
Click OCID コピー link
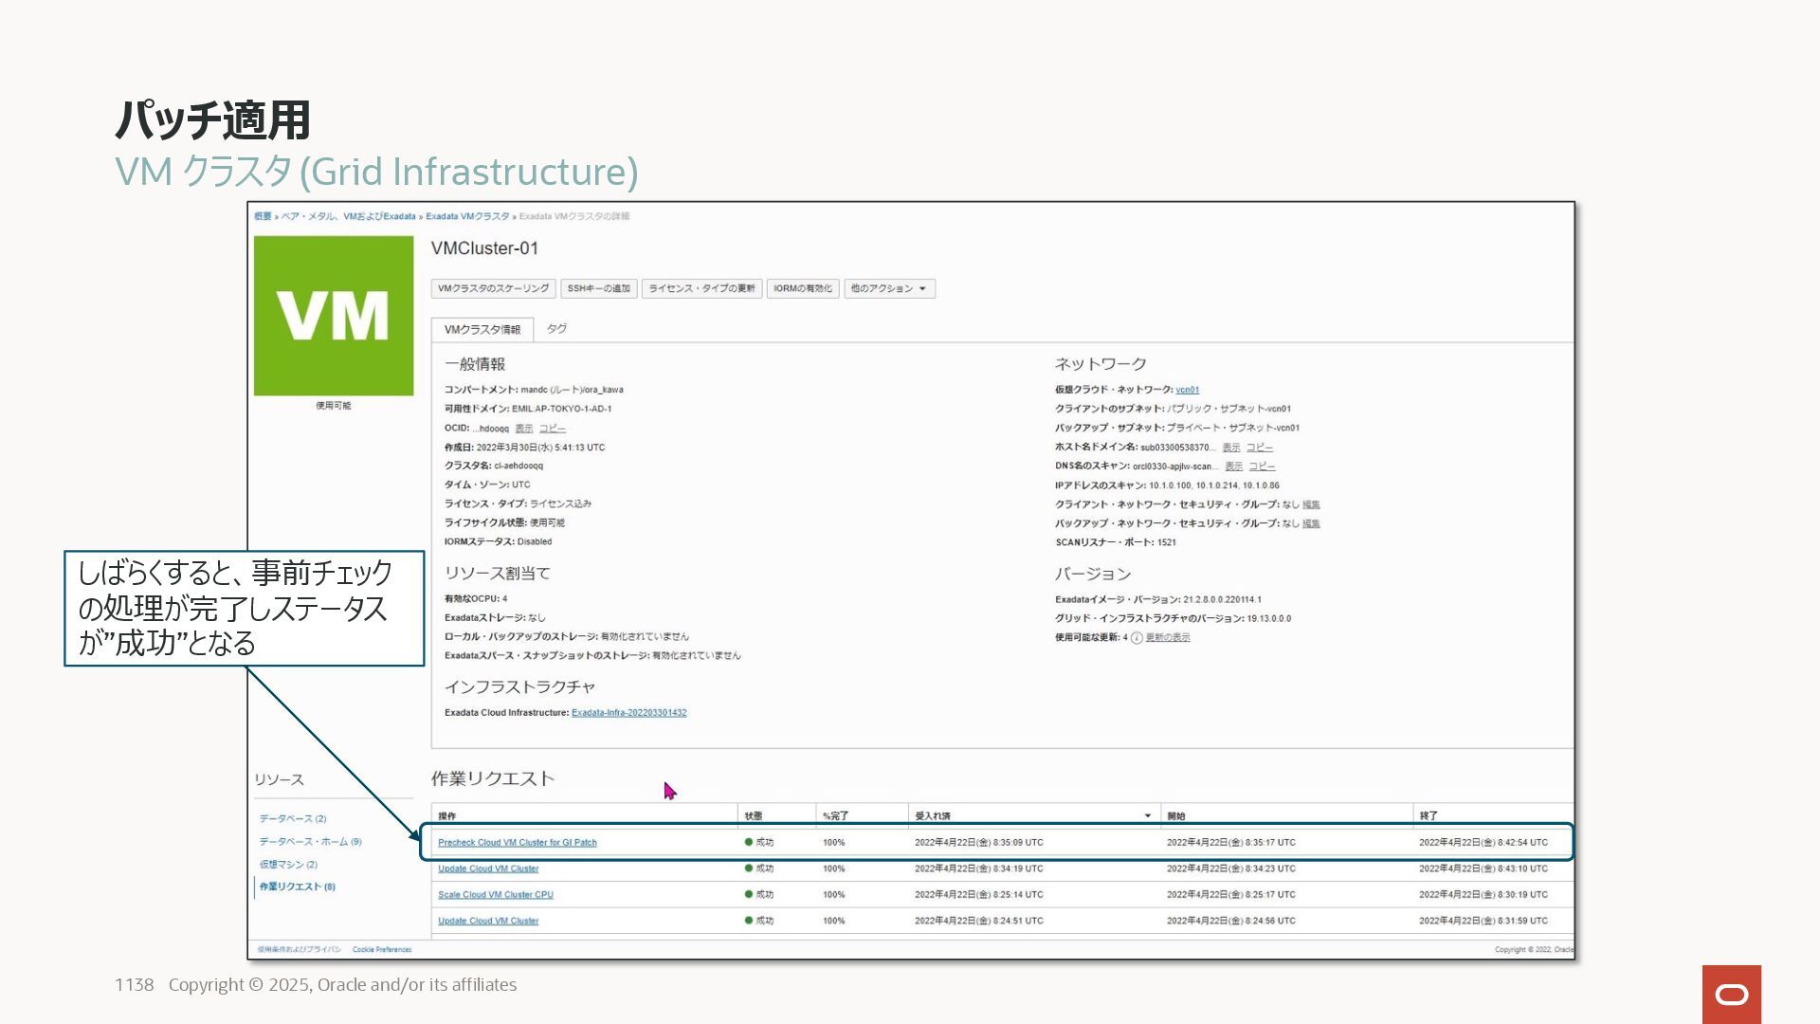pos(552,429)
